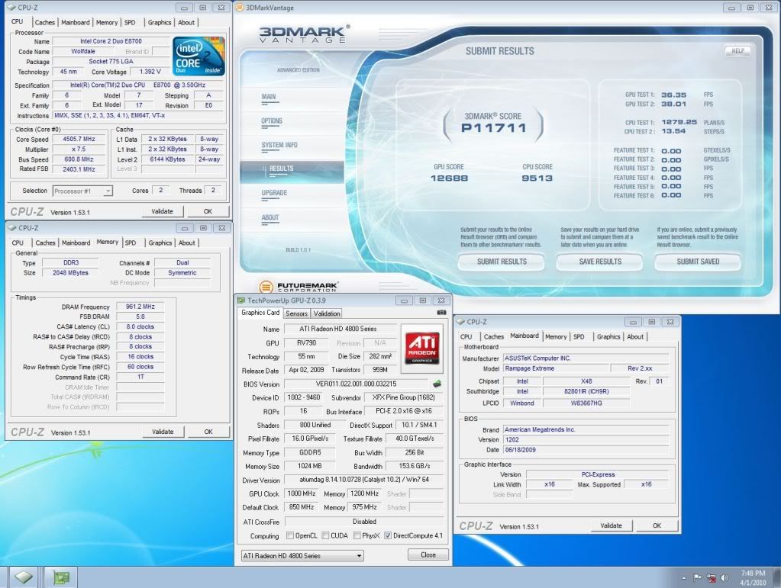Click the Intel Core 2 Duo logo

pyautogui.click(x=198, y=56)
